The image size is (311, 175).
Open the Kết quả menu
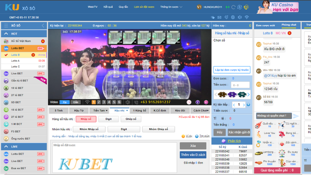(108, 7)
